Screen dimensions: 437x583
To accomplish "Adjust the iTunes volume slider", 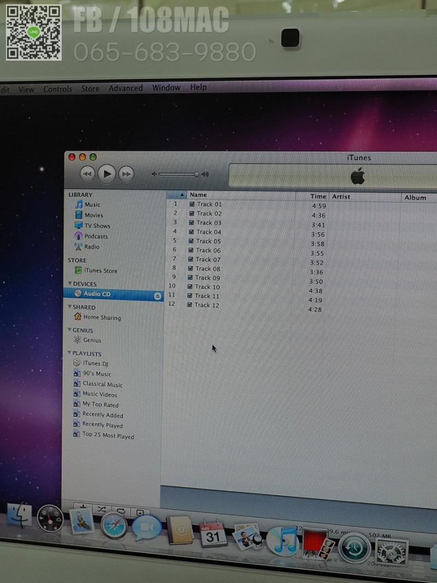I will [x=180, y=174].
